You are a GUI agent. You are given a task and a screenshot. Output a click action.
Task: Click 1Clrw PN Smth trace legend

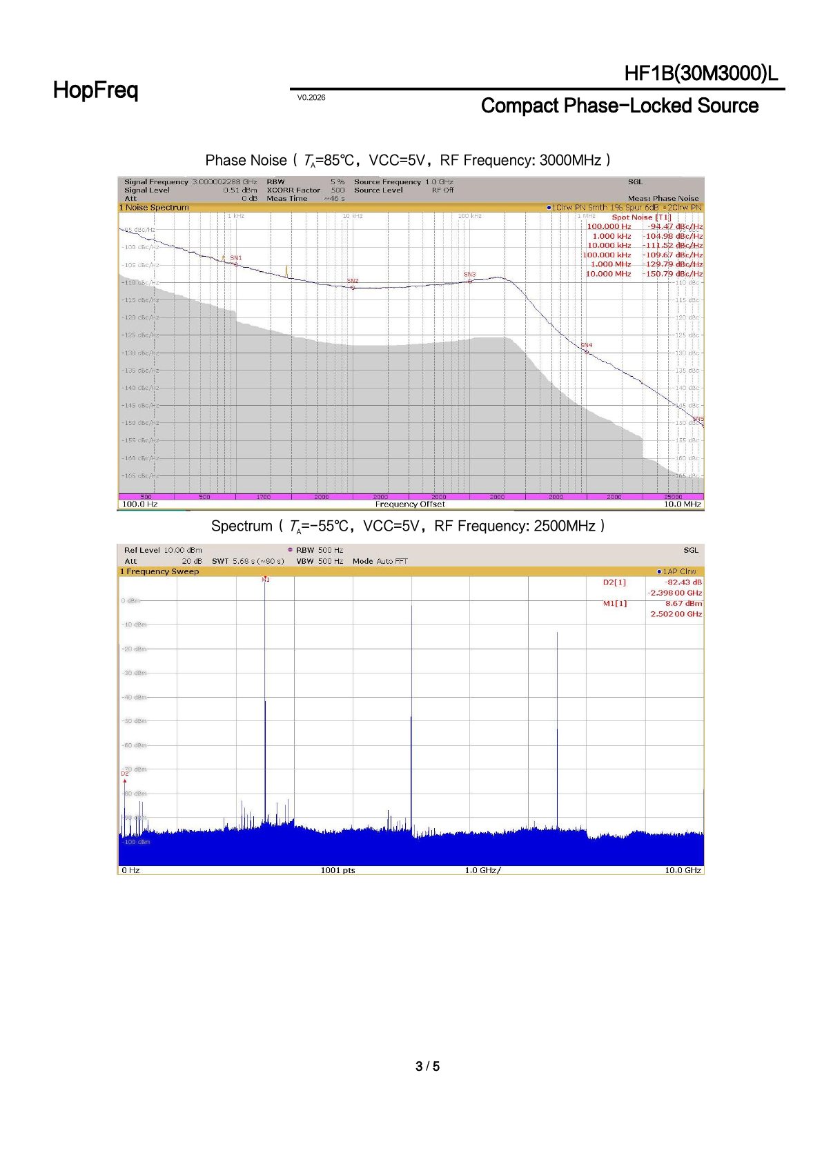(x=603, y=208)
